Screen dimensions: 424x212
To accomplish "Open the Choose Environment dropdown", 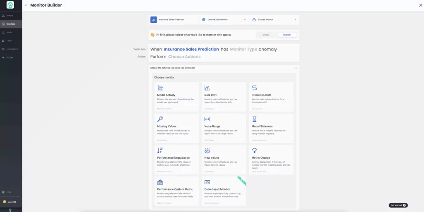I will 224,20.
